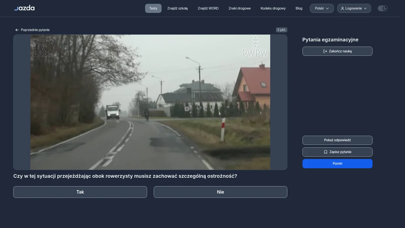Toggle dark mode switch
This screenshot has width=405, height=228.
tap(382, 8)
